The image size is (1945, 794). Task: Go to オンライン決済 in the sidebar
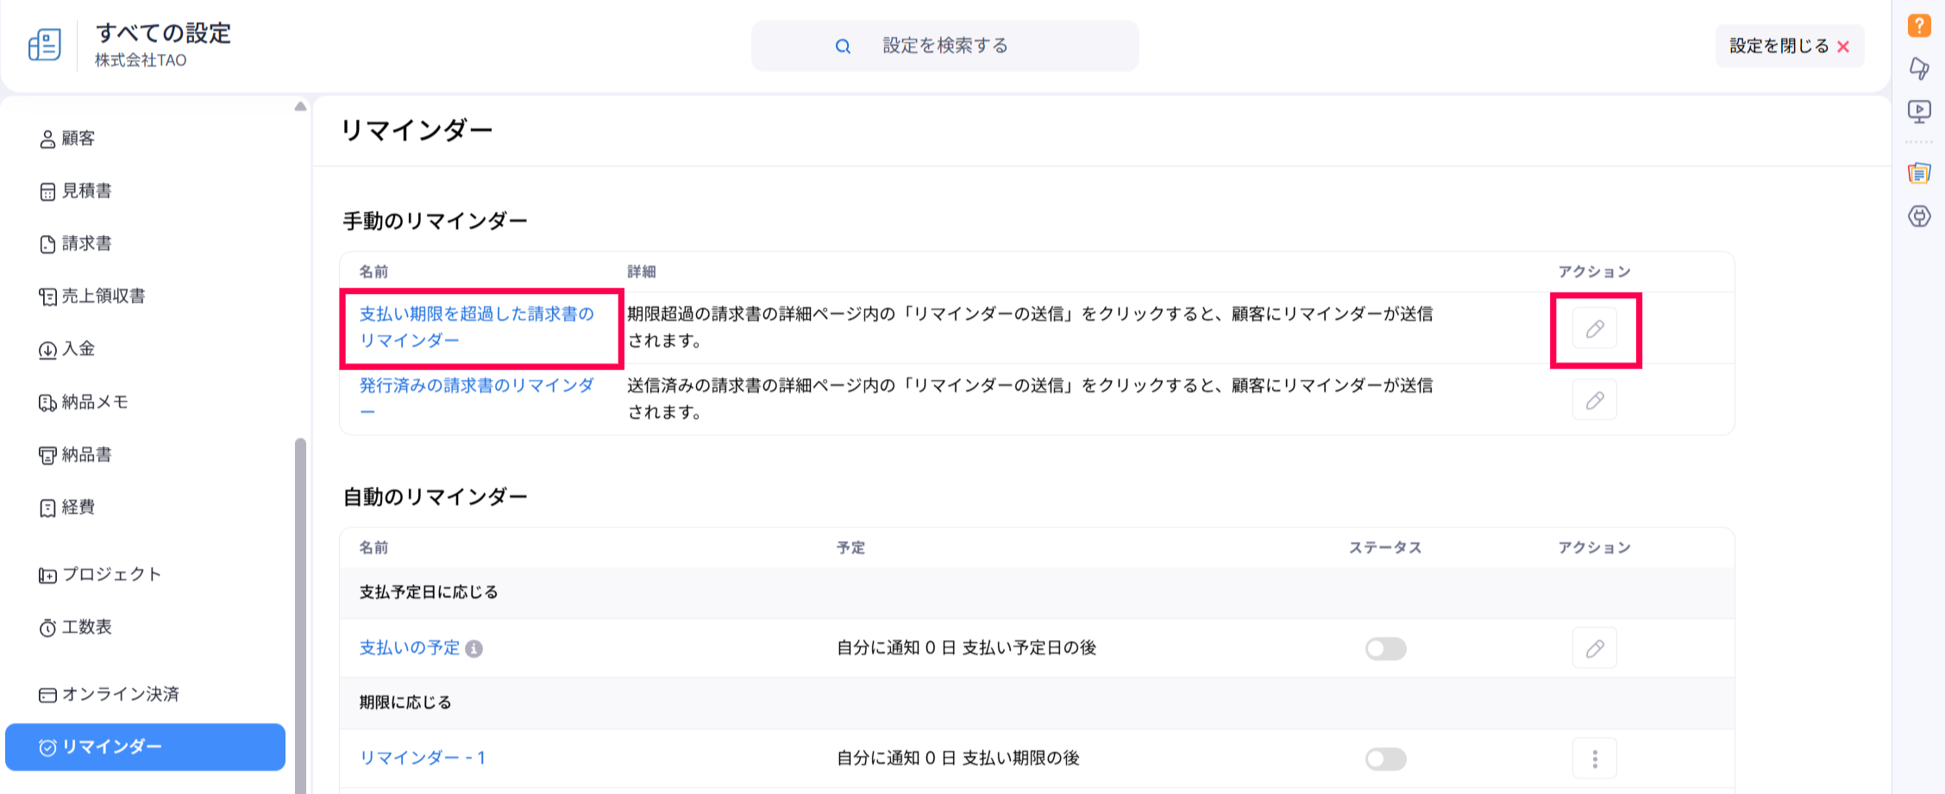click(x=120, y=694)
